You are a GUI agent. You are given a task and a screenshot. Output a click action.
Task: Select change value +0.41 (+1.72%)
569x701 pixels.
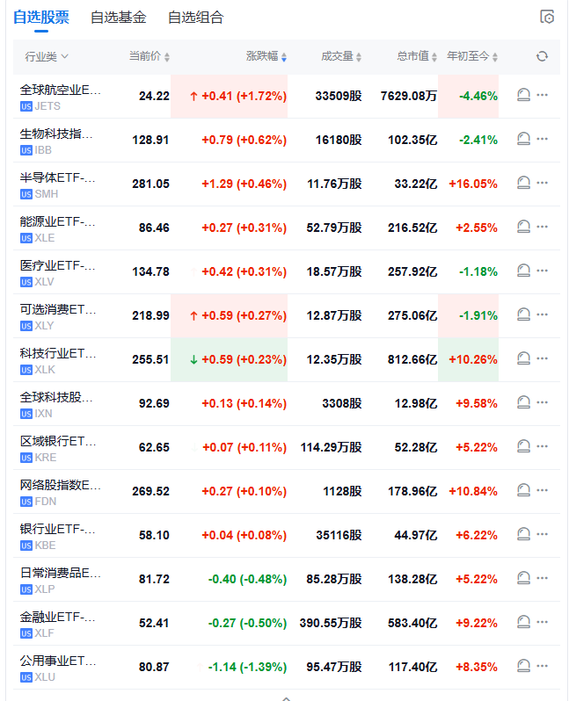point(244,96)
